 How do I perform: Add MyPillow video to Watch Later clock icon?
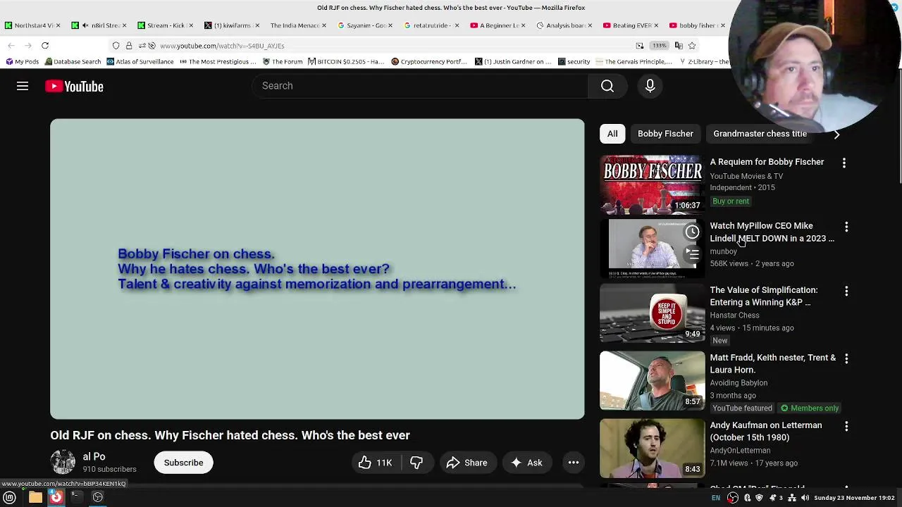coord(692,232)
